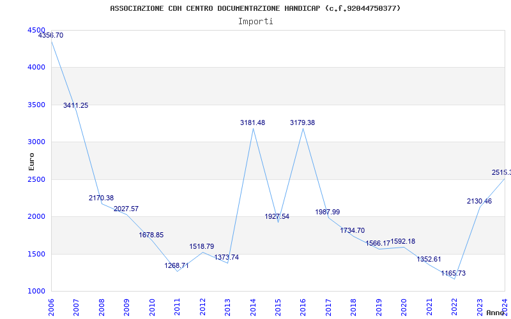Click the 2022 year label

pos(454,307)
